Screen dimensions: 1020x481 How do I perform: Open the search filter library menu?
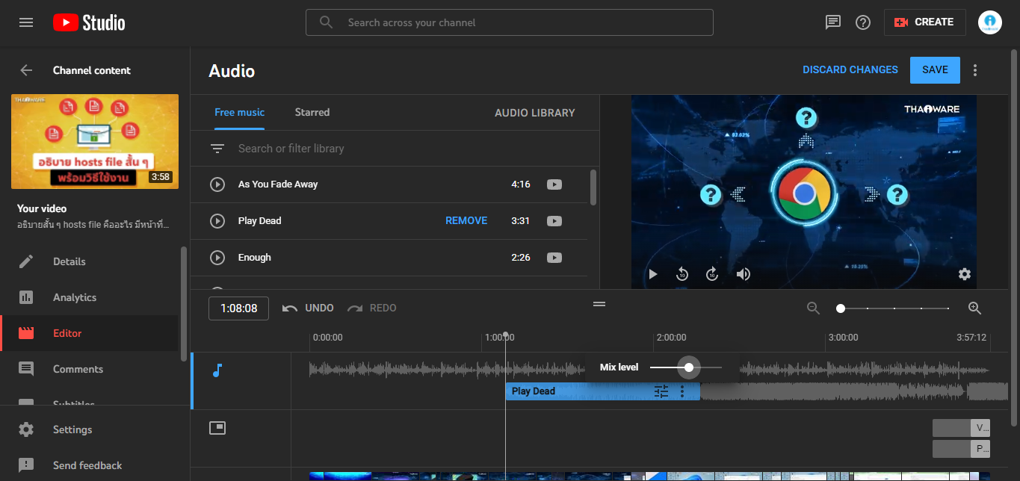point(217,149)
